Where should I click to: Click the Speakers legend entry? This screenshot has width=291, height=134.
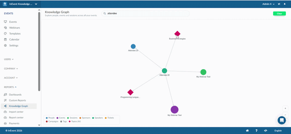97,118
